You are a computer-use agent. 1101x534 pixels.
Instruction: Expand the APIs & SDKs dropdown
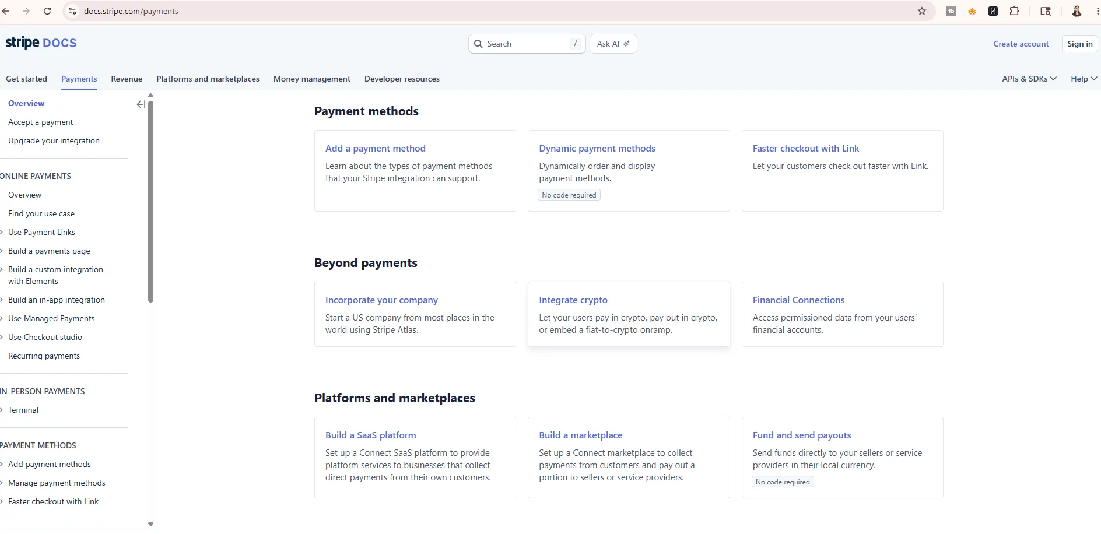[x=1029, y=79]
